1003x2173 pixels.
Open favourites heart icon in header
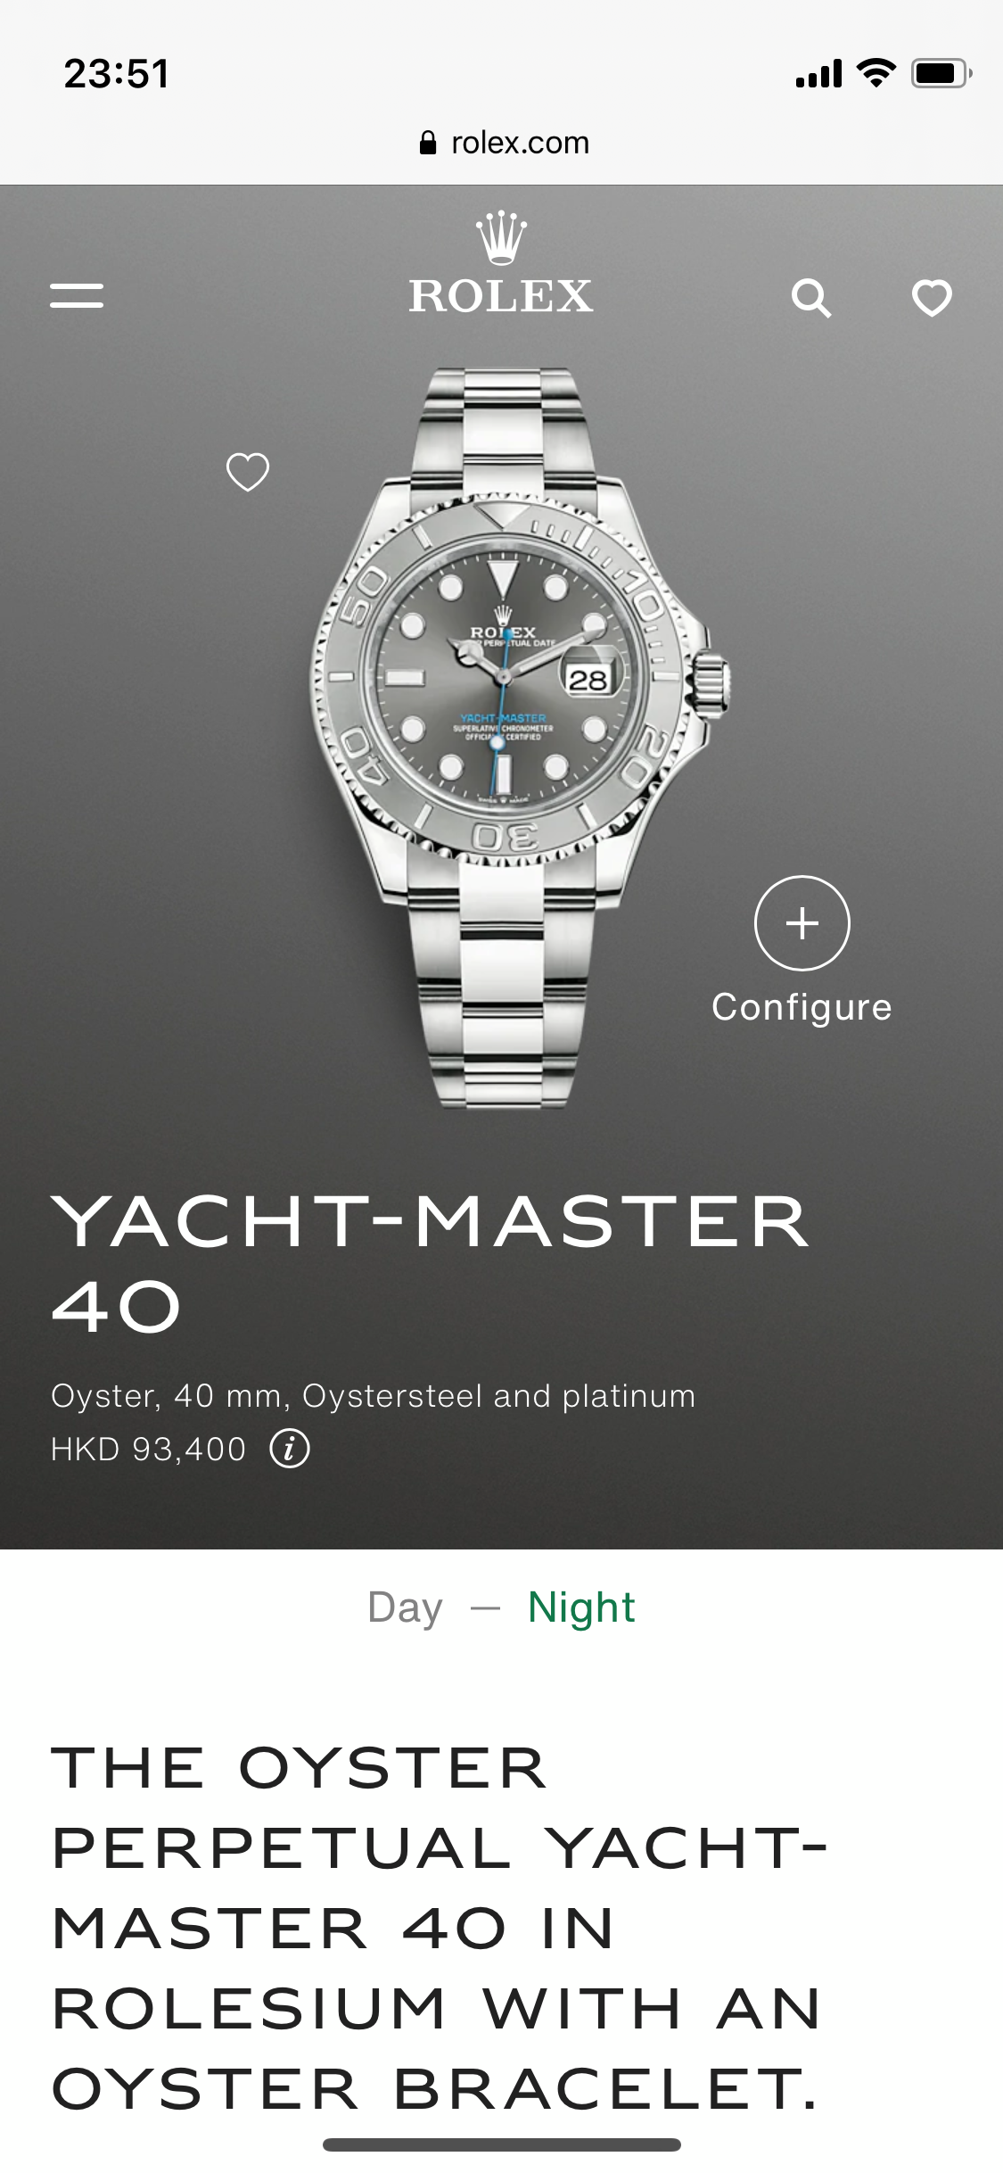pyautogui.click(x=933, y=298)
